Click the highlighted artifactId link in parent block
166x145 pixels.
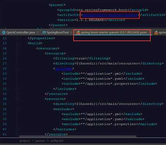[x=110, y=15]
